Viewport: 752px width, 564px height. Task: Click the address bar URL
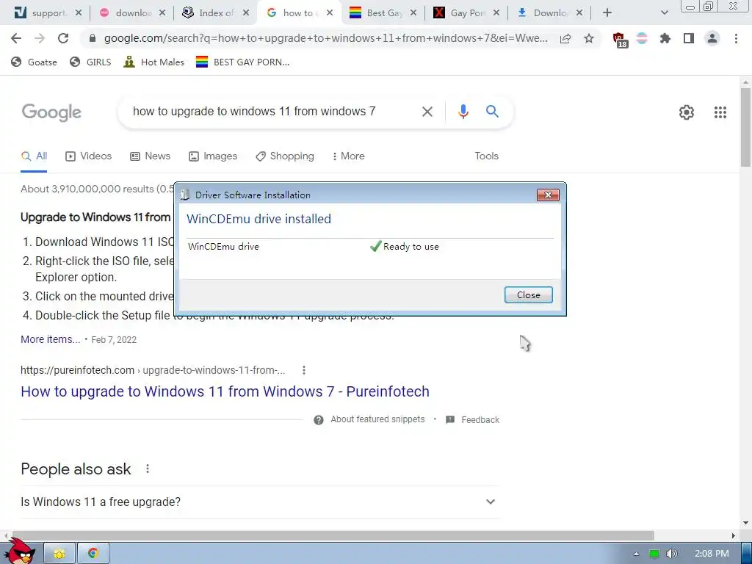[x=325, y=38]
